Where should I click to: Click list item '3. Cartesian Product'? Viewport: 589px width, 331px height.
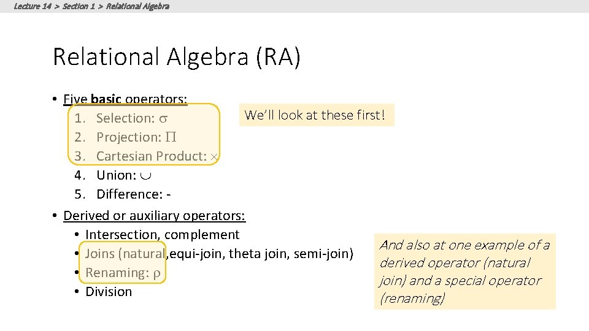coord(151,156)
